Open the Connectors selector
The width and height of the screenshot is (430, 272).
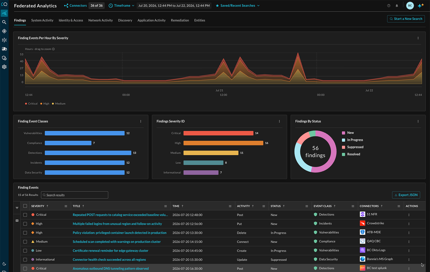click(x=75, y=6)
